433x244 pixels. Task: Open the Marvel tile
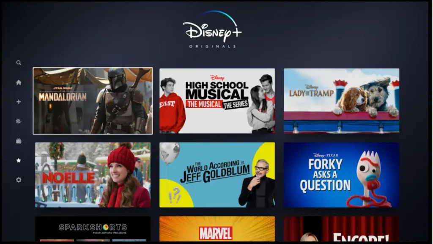tap(217, 229)
